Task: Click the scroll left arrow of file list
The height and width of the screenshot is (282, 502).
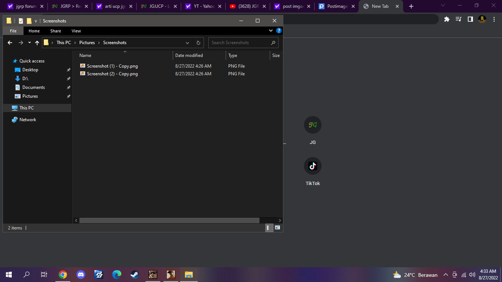Action: (76, 221)
